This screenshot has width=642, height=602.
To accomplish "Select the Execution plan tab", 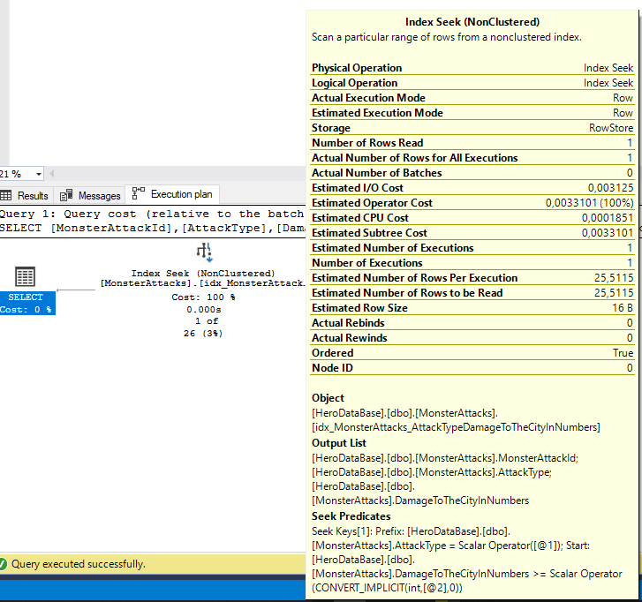I will point(172,194).
